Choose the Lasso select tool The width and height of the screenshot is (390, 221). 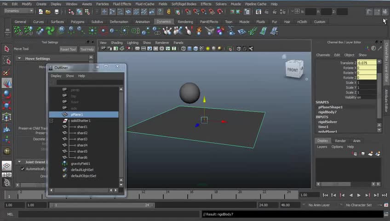7,60
